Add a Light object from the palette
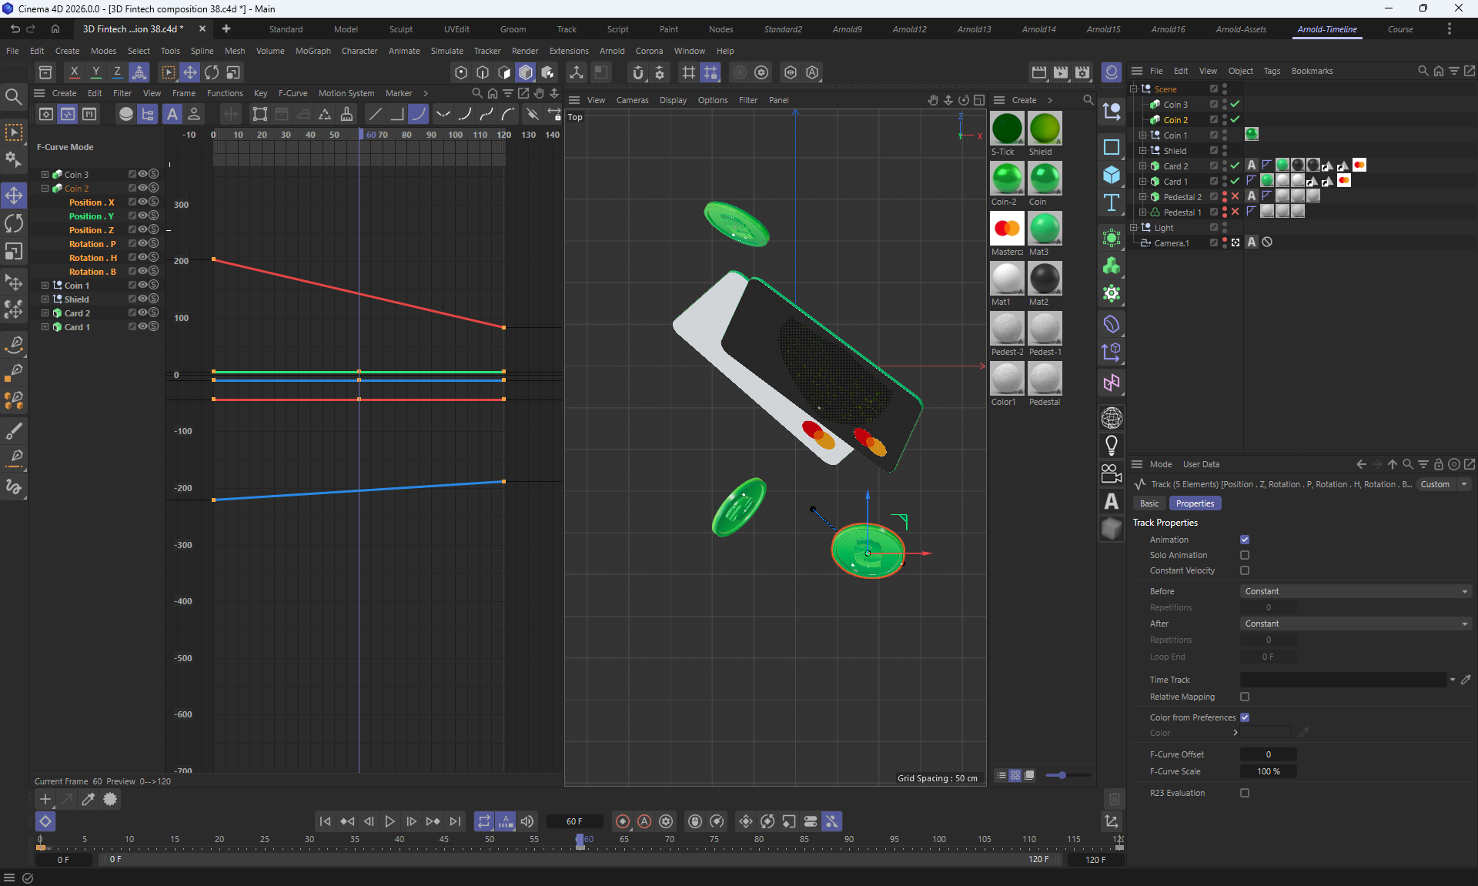The width and height of the screenshot is (1478, 886). 1111,445
